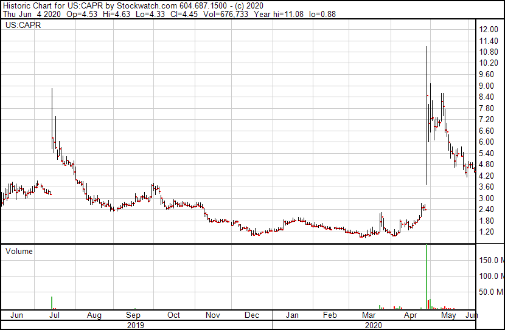Click the Oct month label on time axis
The image size is (505, 330).
coord(173,315)
